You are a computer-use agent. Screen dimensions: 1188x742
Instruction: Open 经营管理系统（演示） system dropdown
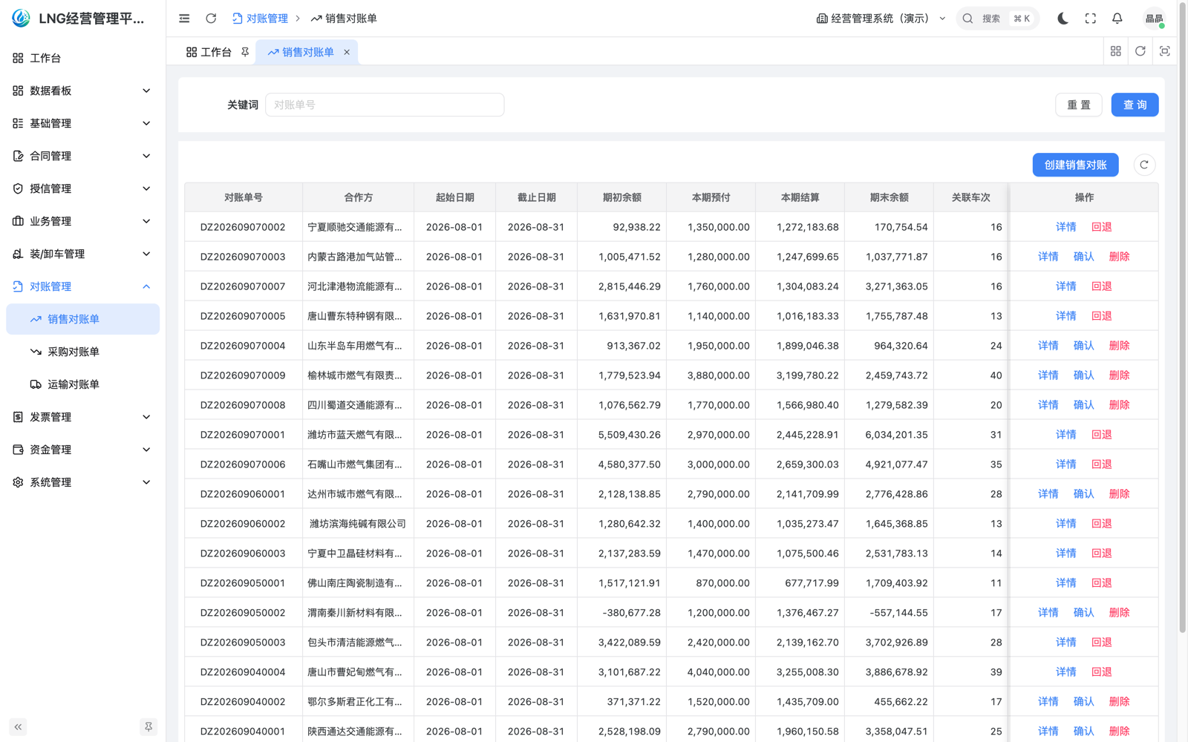click(x=881, y=19)
